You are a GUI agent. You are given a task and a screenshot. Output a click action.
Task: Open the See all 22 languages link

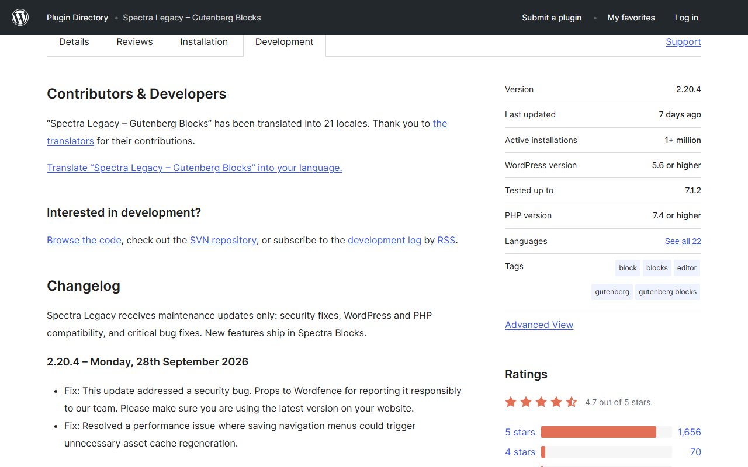click(x=683, y=241)
